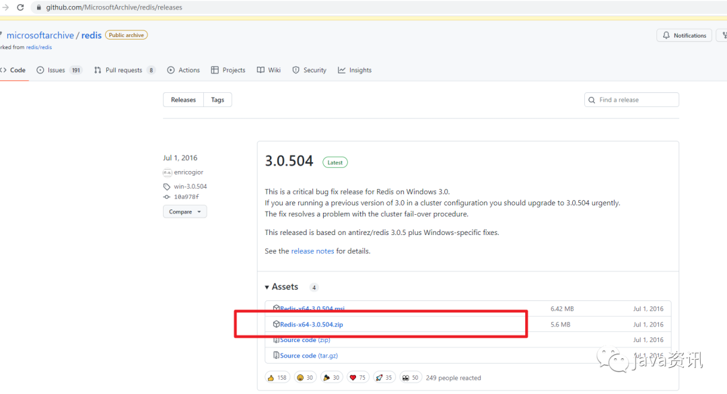Open the redis repository name link

(x=92, y=35)
